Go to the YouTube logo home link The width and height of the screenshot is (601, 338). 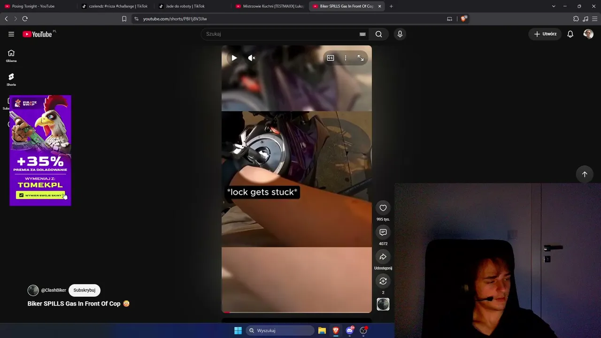point(37,34)
